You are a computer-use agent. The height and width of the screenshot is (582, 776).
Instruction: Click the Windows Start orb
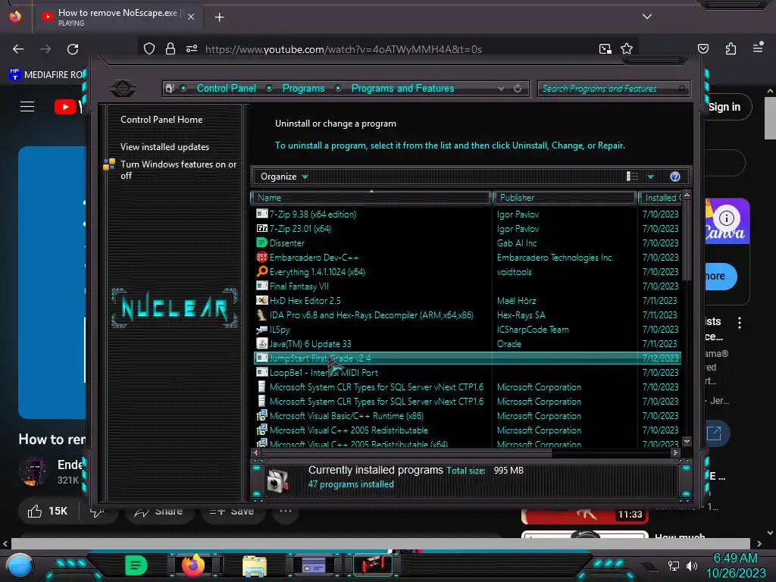click(20, 565)
